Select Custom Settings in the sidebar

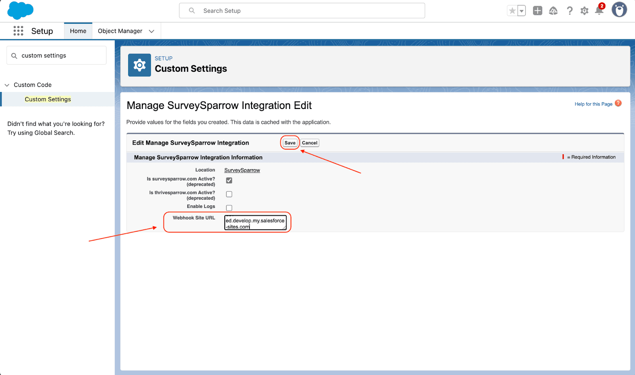[x=48, y=99]
